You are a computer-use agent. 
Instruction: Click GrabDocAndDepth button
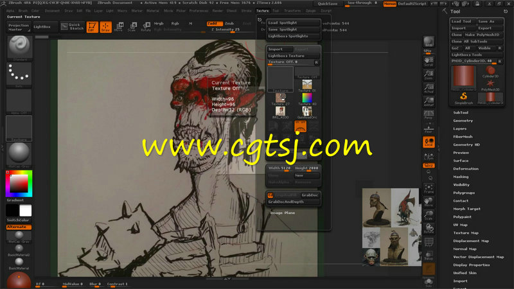pyautogui.click(x=293, y=202)
